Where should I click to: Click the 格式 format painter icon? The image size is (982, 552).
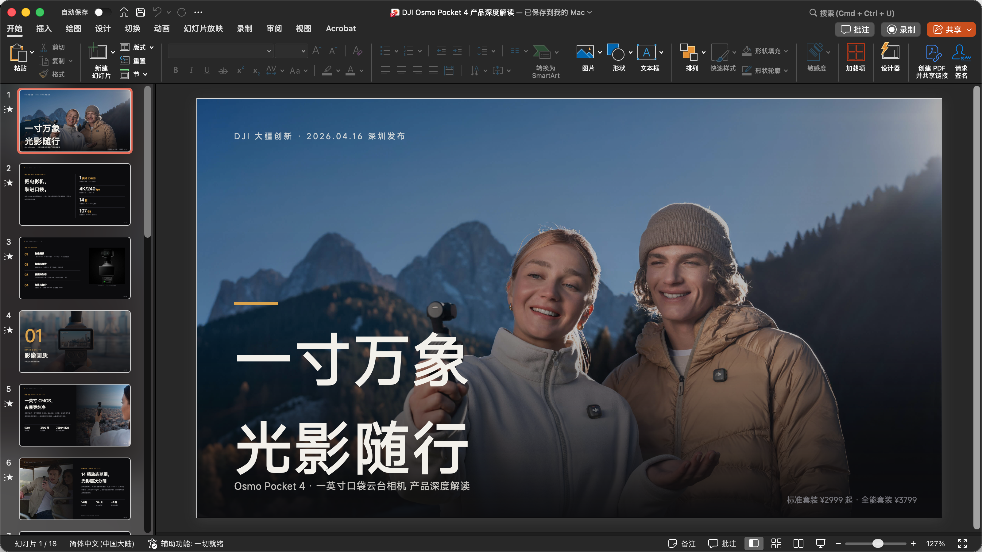pos(44,74)
